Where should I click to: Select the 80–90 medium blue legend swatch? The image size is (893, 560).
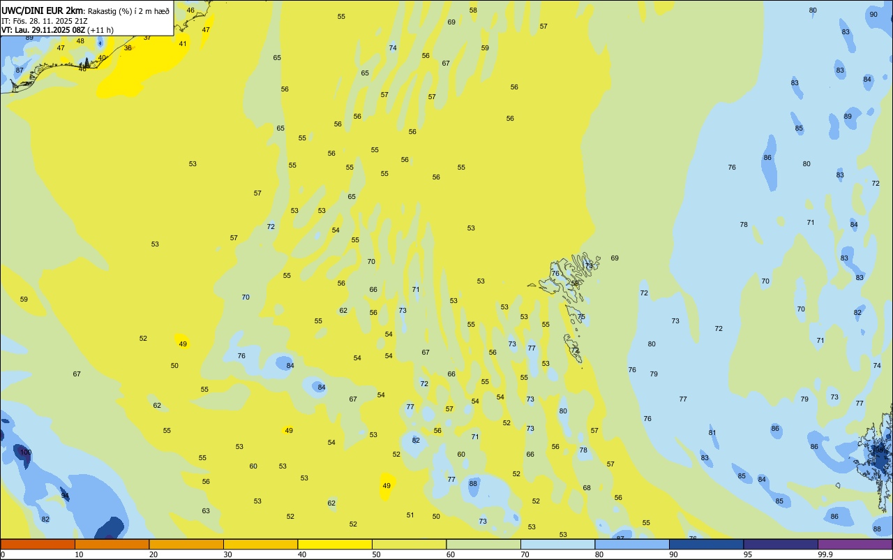632,544
